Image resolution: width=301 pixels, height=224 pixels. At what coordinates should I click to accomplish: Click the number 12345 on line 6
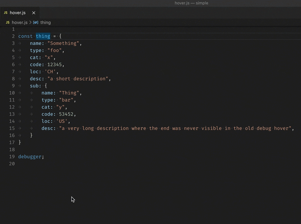point(55,64)
